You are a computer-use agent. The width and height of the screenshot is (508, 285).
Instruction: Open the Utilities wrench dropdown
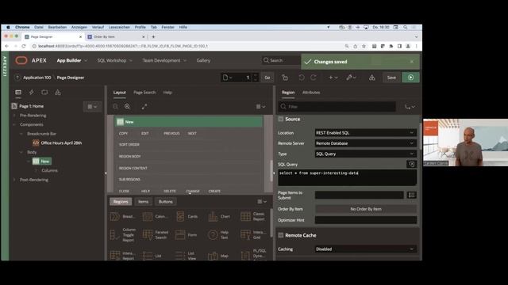tap(351, 78)
